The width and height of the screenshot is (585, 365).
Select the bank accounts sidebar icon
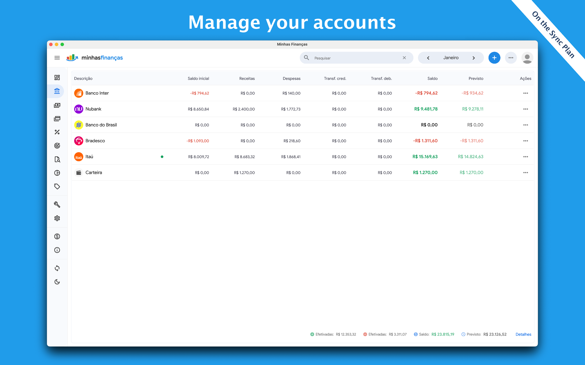pyautogui.click(x=57, y=91)
